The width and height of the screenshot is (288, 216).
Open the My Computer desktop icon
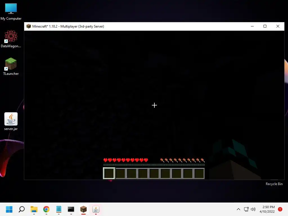pos(11,11)
